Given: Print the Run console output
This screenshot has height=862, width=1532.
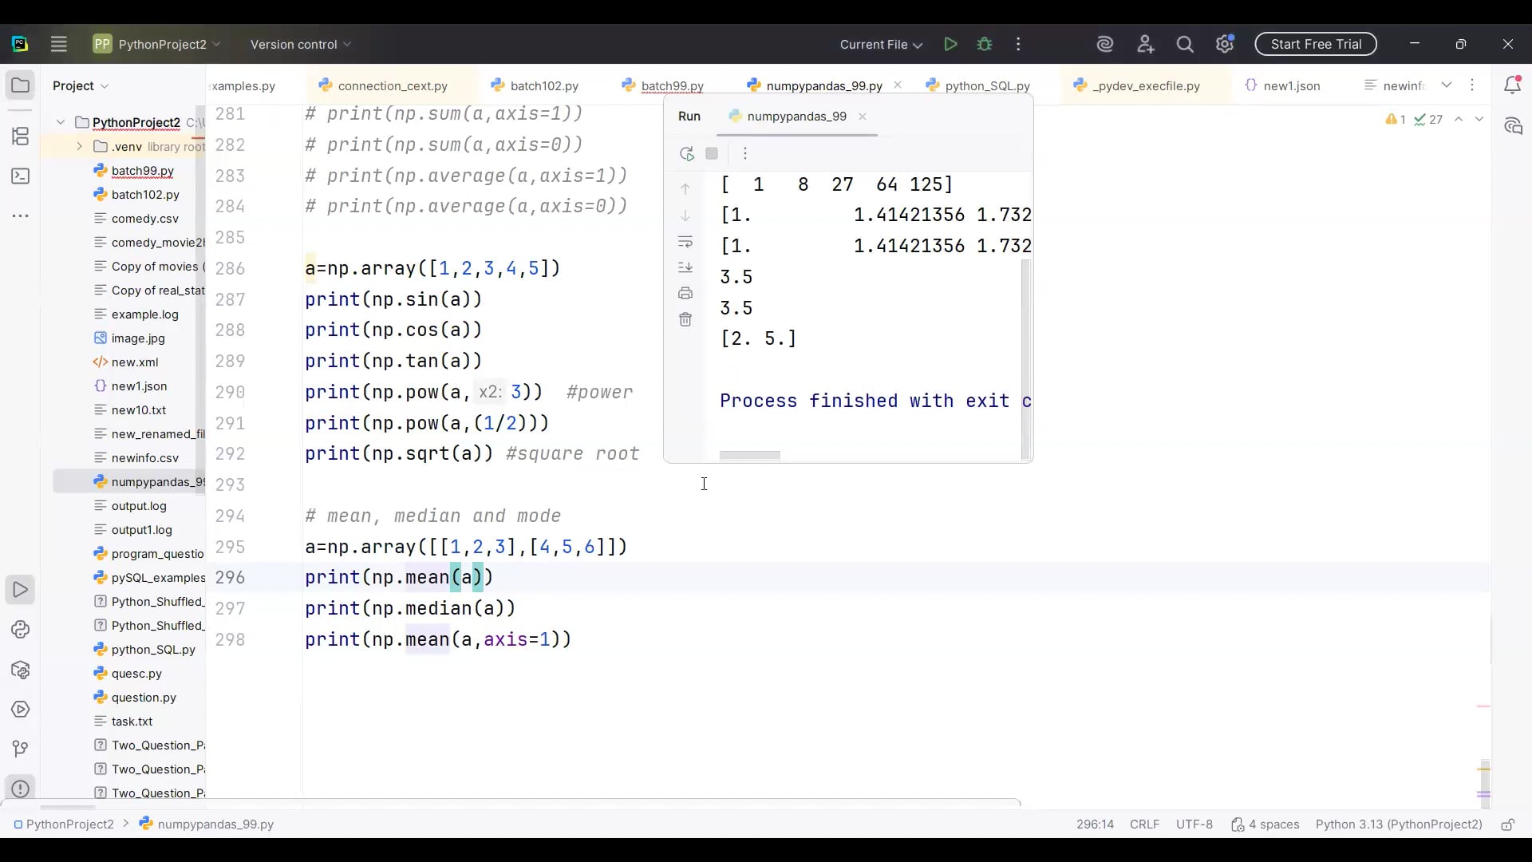Looking at the screenshot, I should point(685,294).
